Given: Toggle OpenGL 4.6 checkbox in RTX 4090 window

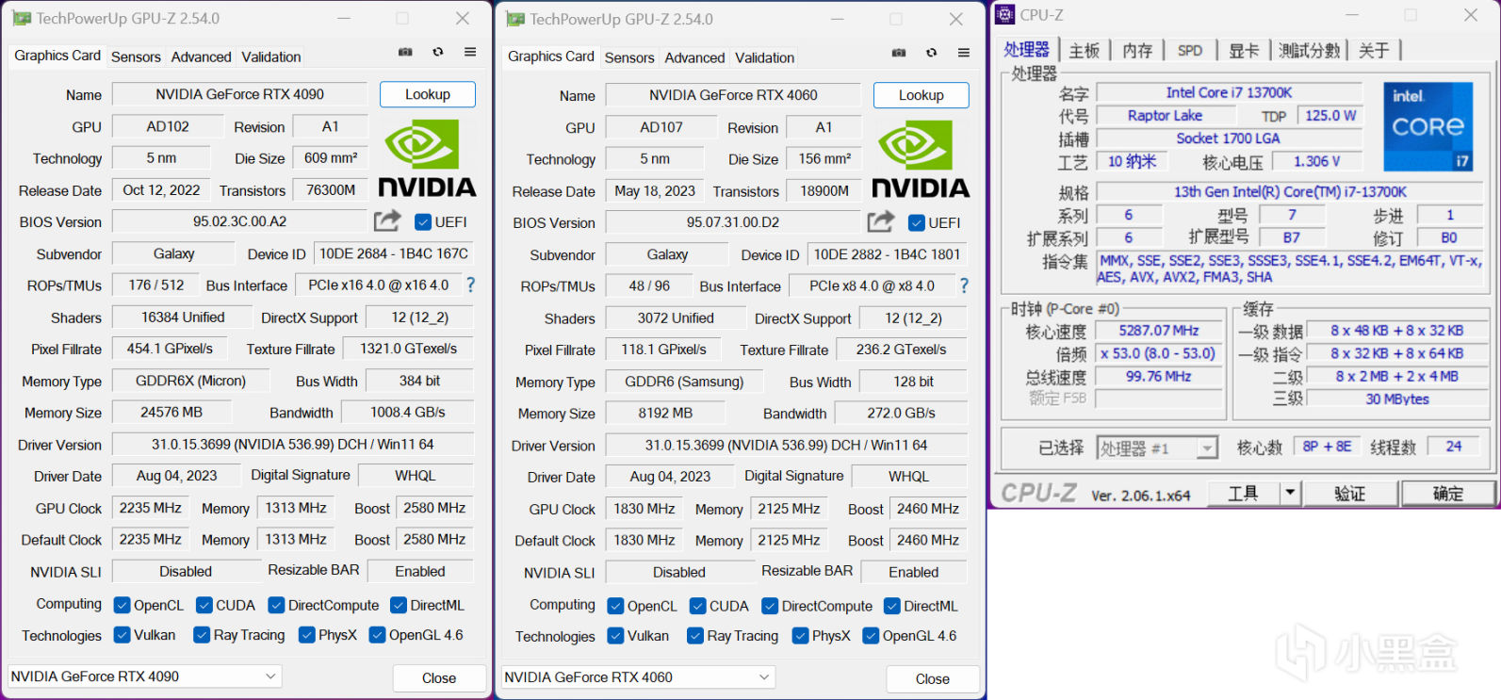Looking at the screenshot, I should coord(377,635).
